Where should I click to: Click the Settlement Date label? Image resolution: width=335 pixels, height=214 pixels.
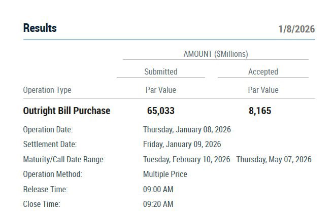50,145
